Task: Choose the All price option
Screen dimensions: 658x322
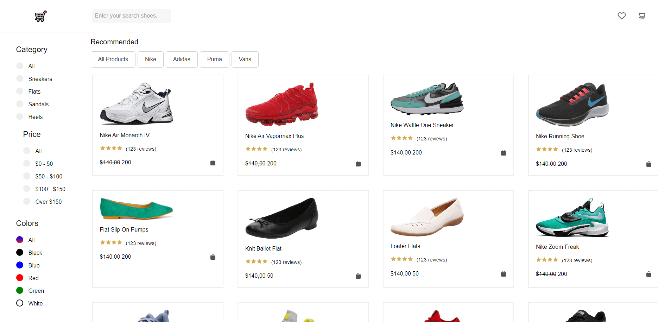Action: (27, 151)
